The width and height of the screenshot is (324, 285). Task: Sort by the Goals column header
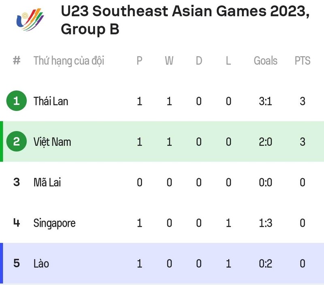(x=266, y=60)
